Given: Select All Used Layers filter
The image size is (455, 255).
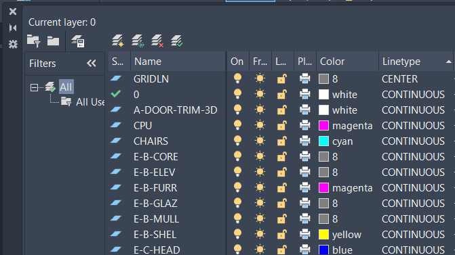Looking at the screenshot, I should coord(90,102).
